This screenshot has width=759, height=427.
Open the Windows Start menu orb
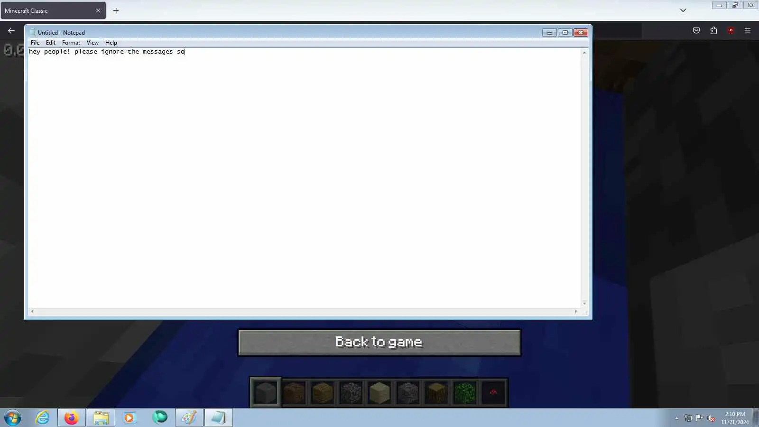click(13, 418)
